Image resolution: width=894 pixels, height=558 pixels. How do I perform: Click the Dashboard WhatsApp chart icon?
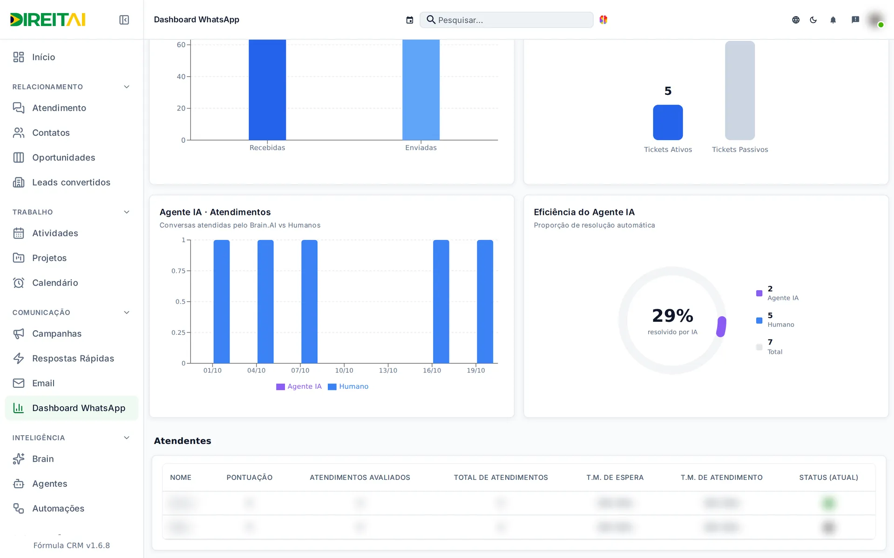19,408
